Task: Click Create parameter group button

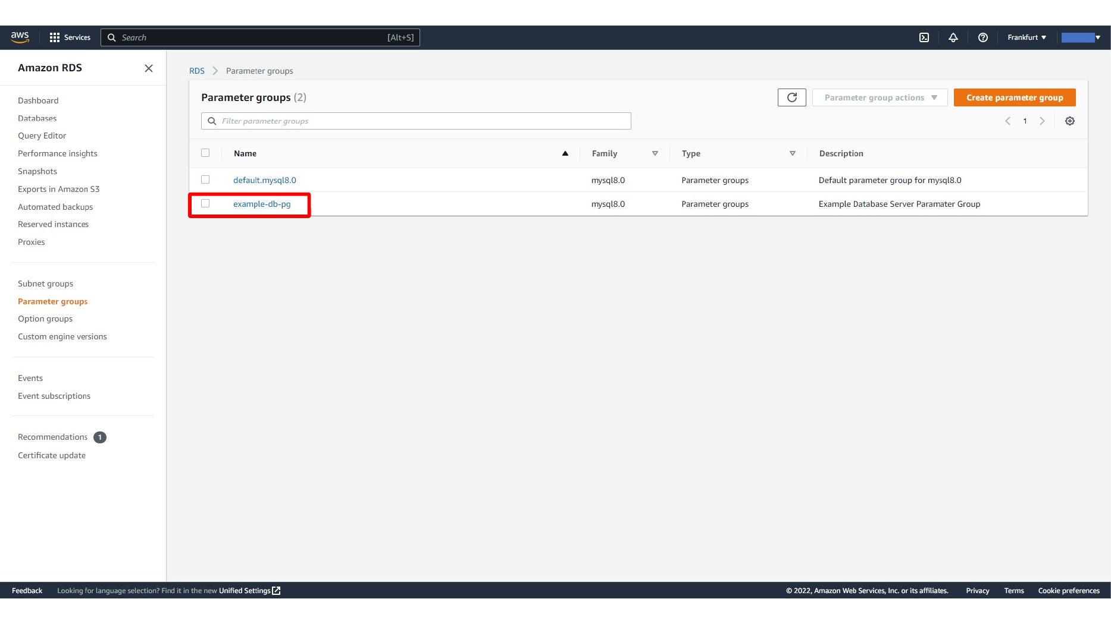Action: (x=1014, y=97)
